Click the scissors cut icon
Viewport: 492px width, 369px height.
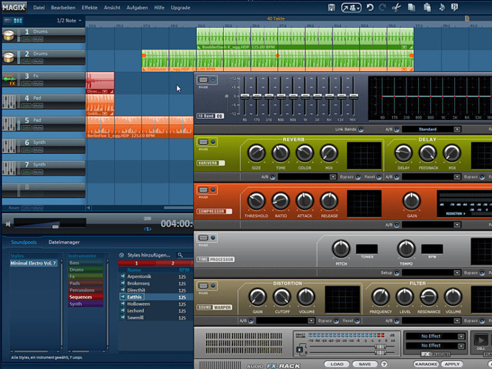396,7
